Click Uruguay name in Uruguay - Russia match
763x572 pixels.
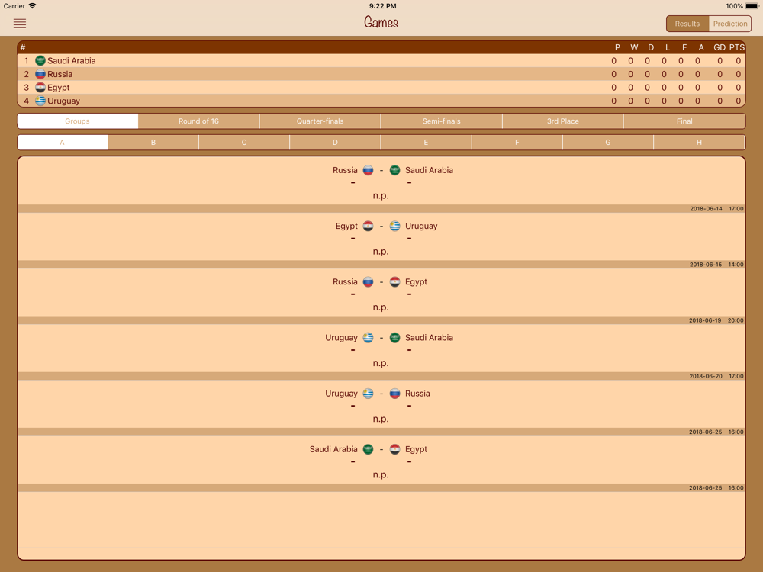click(341, 394)
